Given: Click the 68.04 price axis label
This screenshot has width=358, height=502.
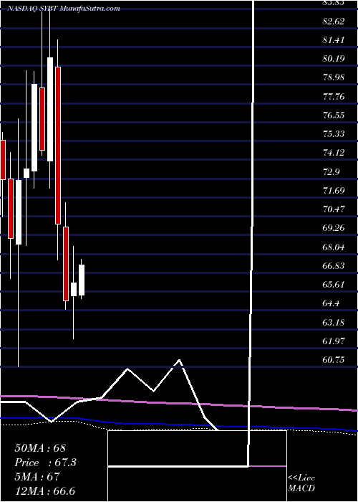Looking at the screenshot, I should (334, 247).
